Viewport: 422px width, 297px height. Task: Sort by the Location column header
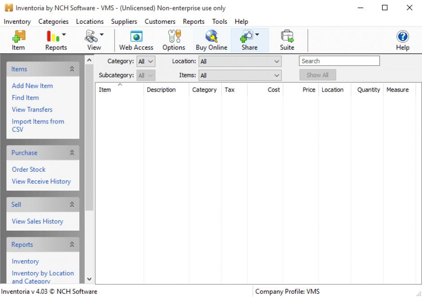[335, 90]
